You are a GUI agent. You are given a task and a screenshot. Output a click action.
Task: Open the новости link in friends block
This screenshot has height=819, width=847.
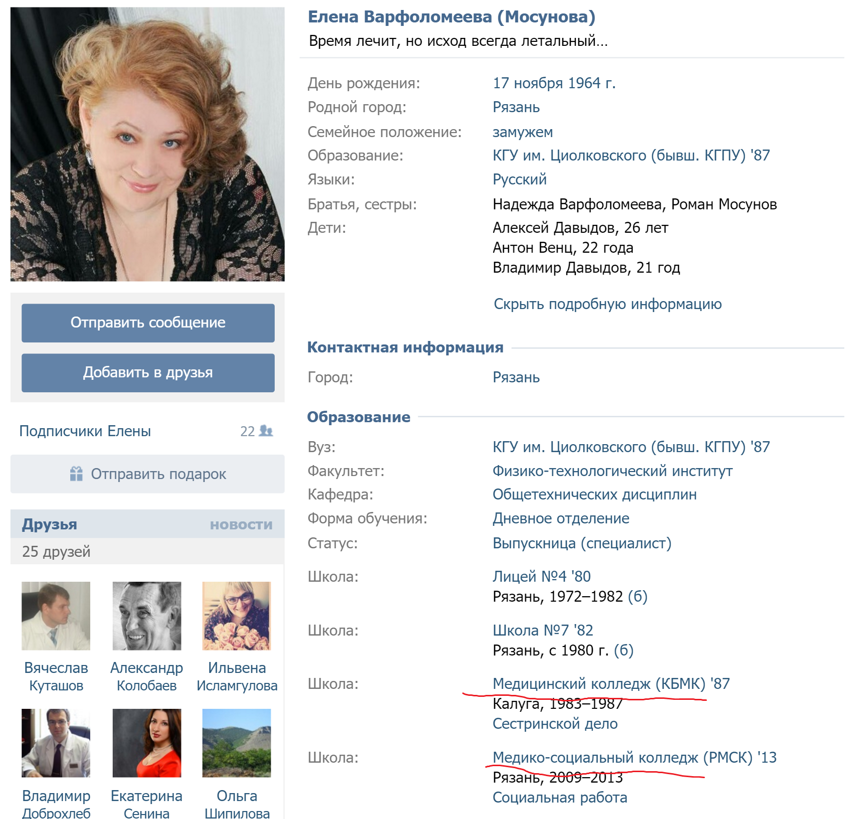[x=241, y=524]
